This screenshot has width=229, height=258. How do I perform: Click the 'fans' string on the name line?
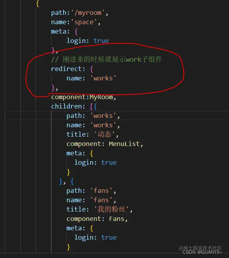pos(101,200)
